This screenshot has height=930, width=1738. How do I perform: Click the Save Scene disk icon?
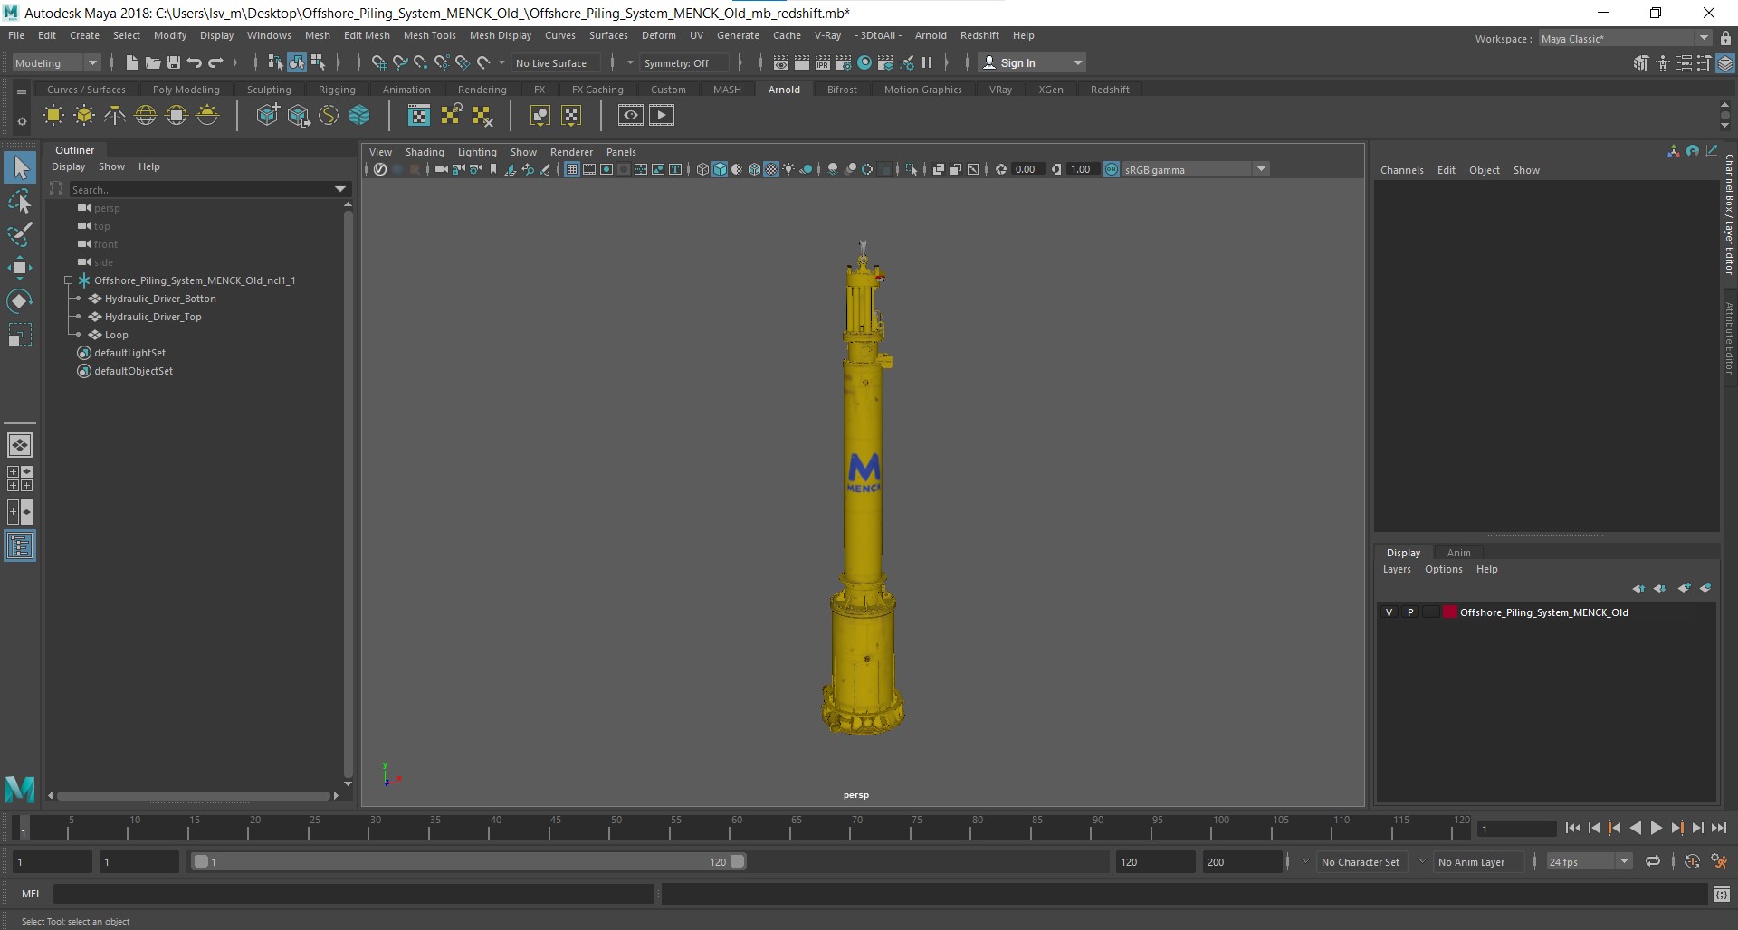coord(174,62)
